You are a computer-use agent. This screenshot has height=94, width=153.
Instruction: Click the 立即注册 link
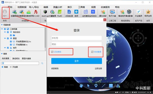98,68
